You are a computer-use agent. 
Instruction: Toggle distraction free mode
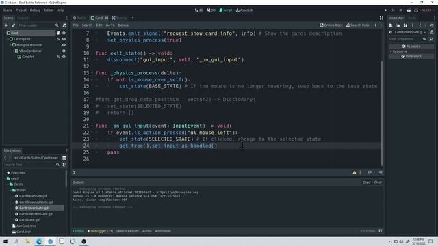pyautogui.click(x=381, y=18)
